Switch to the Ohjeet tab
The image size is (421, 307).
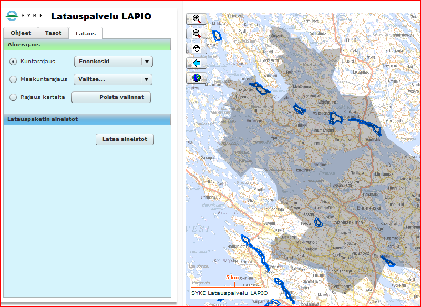click(x=20, y=33)
